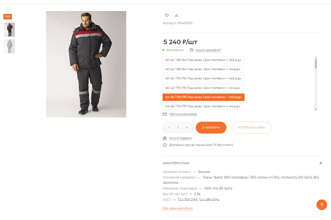The width and height of the screenshot is (331, 220).
Task: Decrease quantity with the minus button
Action: (169, 128)
